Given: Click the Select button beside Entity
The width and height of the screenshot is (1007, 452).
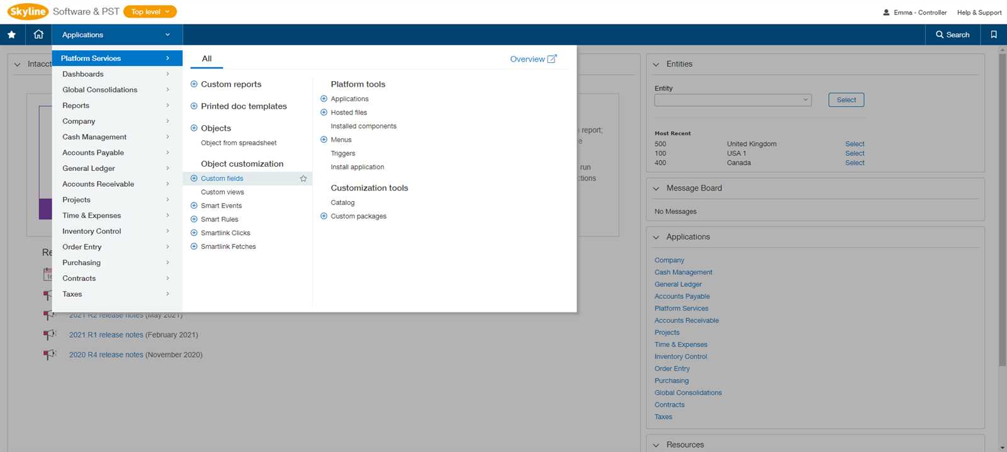Looking at the screenshot, I should (846, 100).
